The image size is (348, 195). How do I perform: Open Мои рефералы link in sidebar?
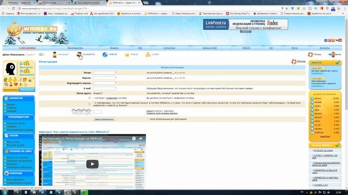pos(15,180)
